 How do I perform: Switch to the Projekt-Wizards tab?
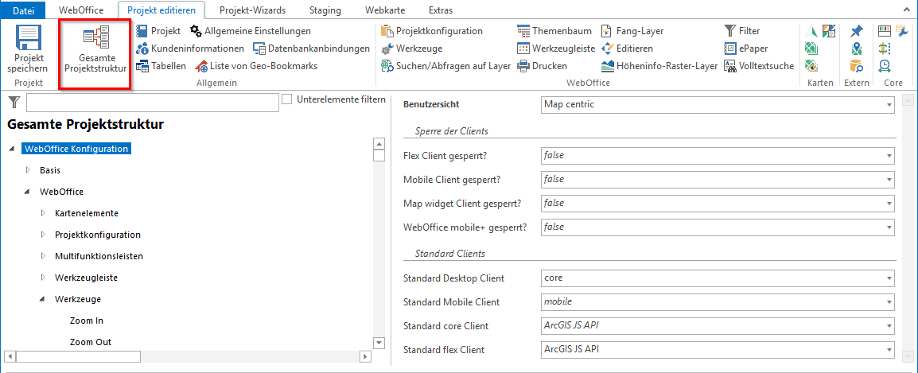click(x=251, y=10)
